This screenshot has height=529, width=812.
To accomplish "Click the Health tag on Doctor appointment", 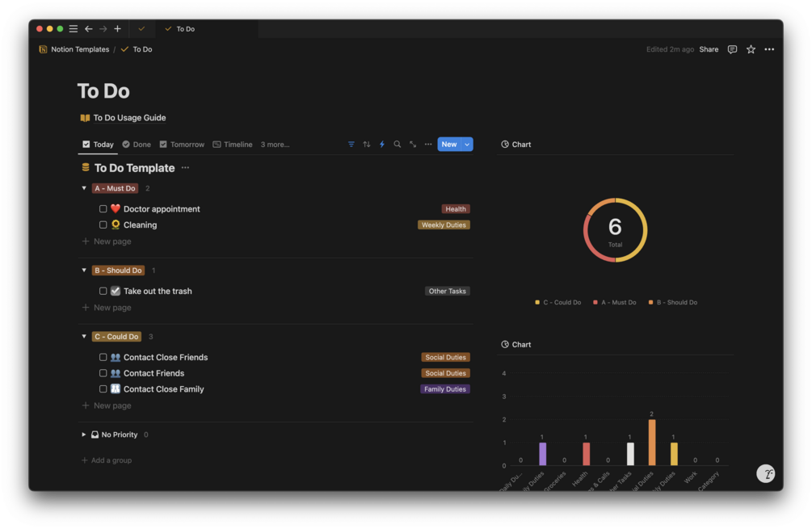I will pos(456,209).
